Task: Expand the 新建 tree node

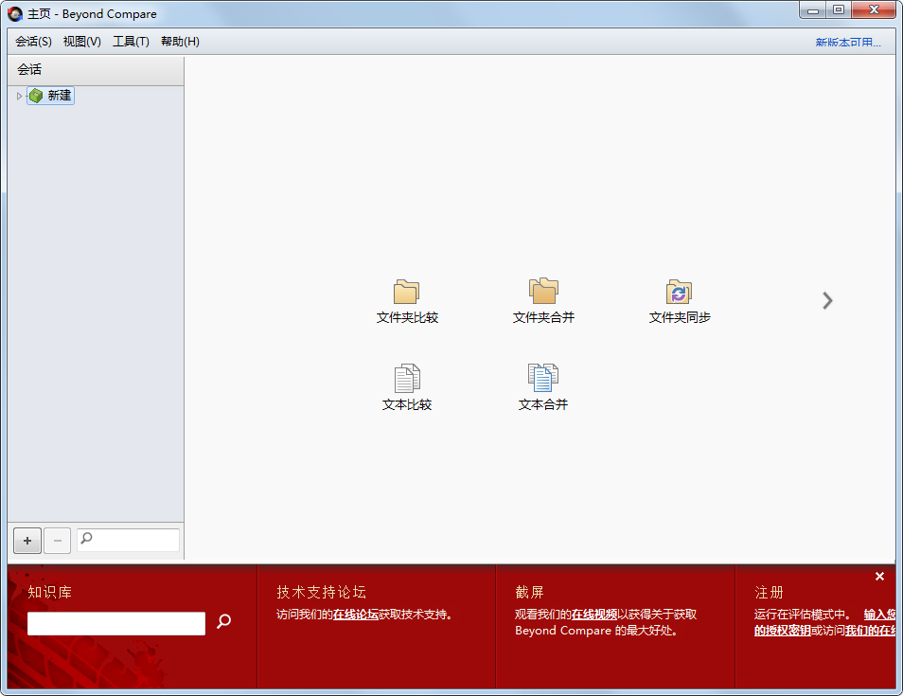Action: [19, 95]
